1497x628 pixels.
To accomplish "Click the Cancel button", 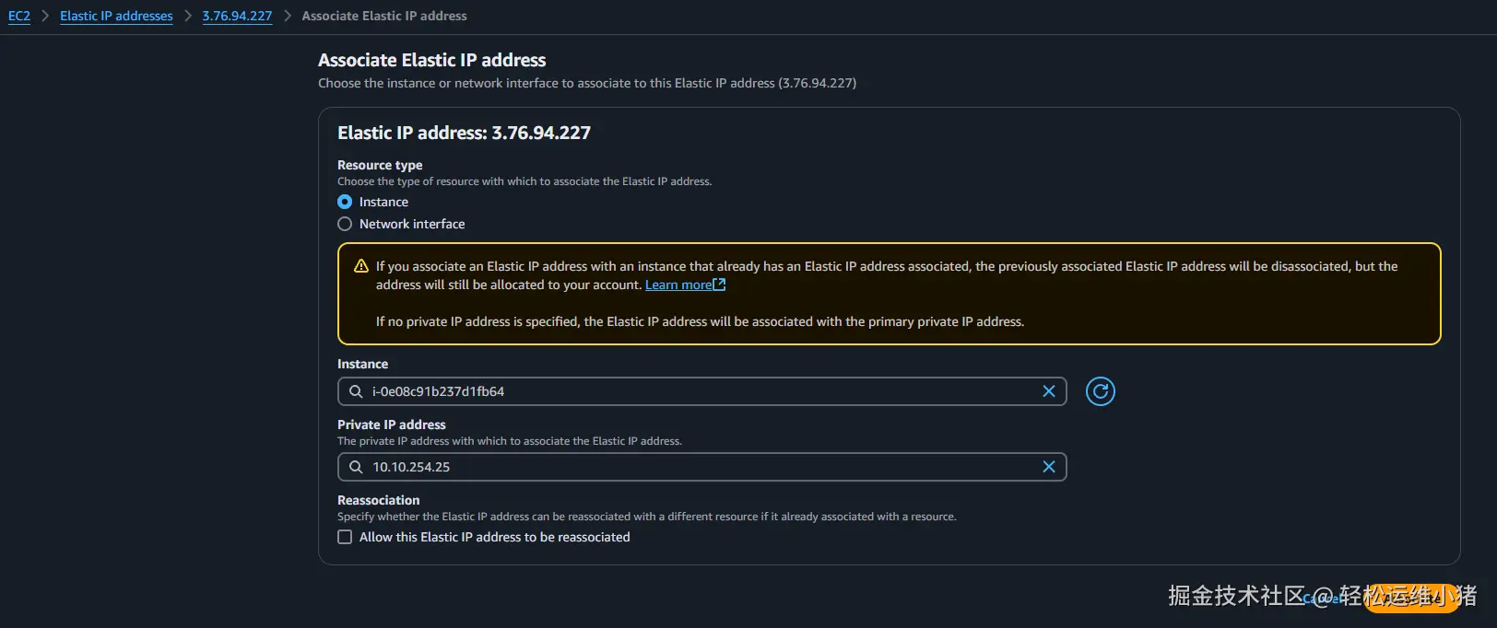I will click(1324, 599).
